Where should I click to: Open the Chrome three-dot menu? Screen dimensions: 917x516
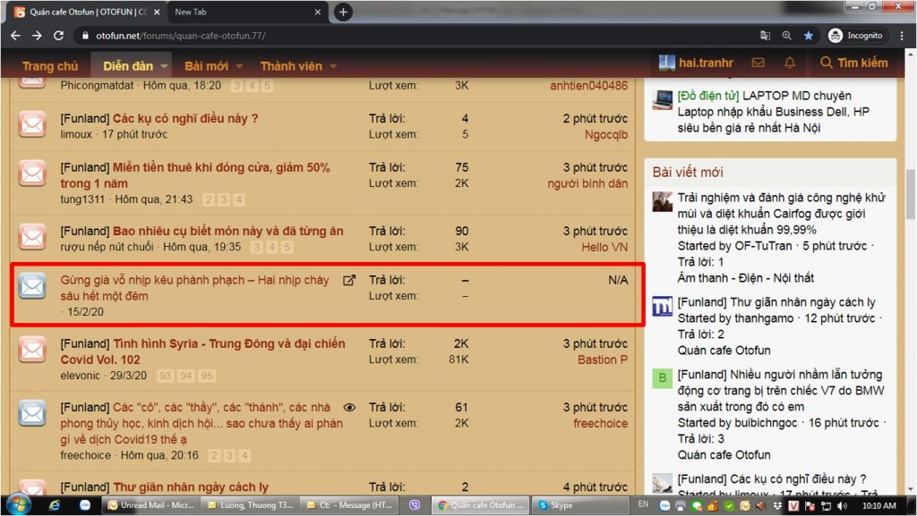point(903,36)
